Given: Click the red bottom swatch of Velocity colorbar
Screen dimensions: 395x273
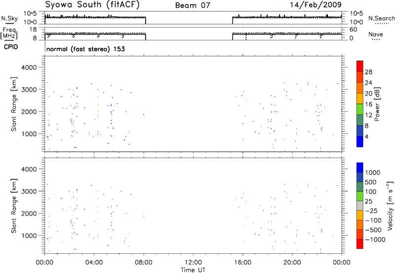Looking at the screenshot, I should tap(360, 244).
